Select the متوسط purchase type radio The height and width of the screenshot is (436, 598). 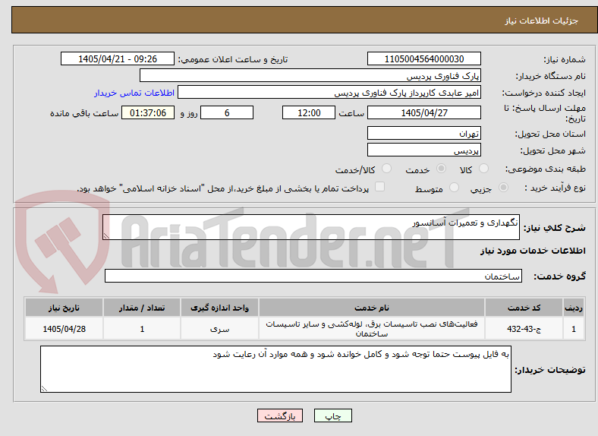(454, 187)
